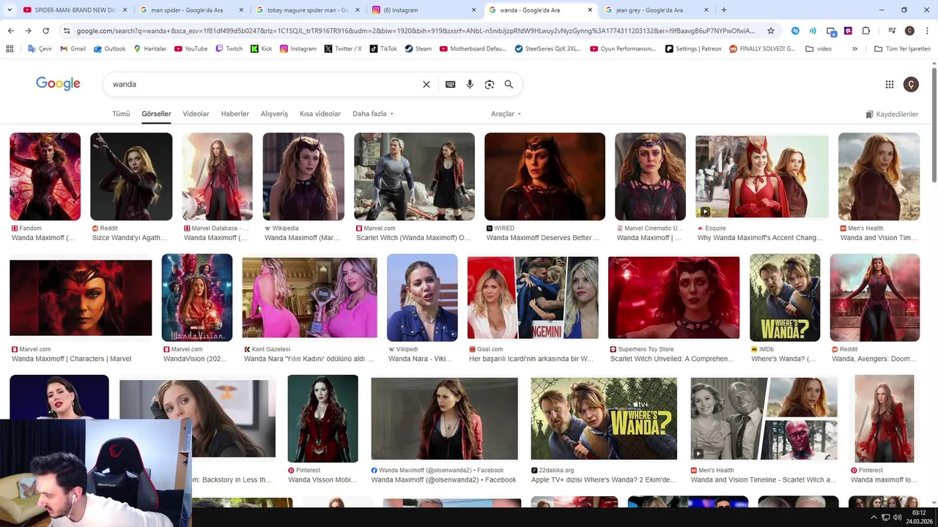
Task: Open the Twitter / X bookmark
Action: coord(343,49)
